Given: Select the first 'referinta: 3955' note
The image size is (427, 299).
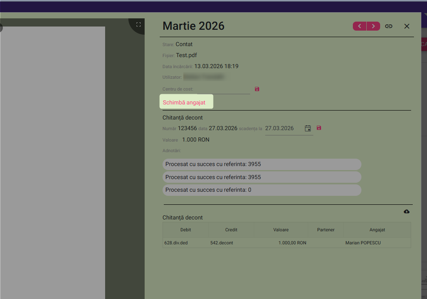Looking at the screenshot, I should click(x=262, y=164).
